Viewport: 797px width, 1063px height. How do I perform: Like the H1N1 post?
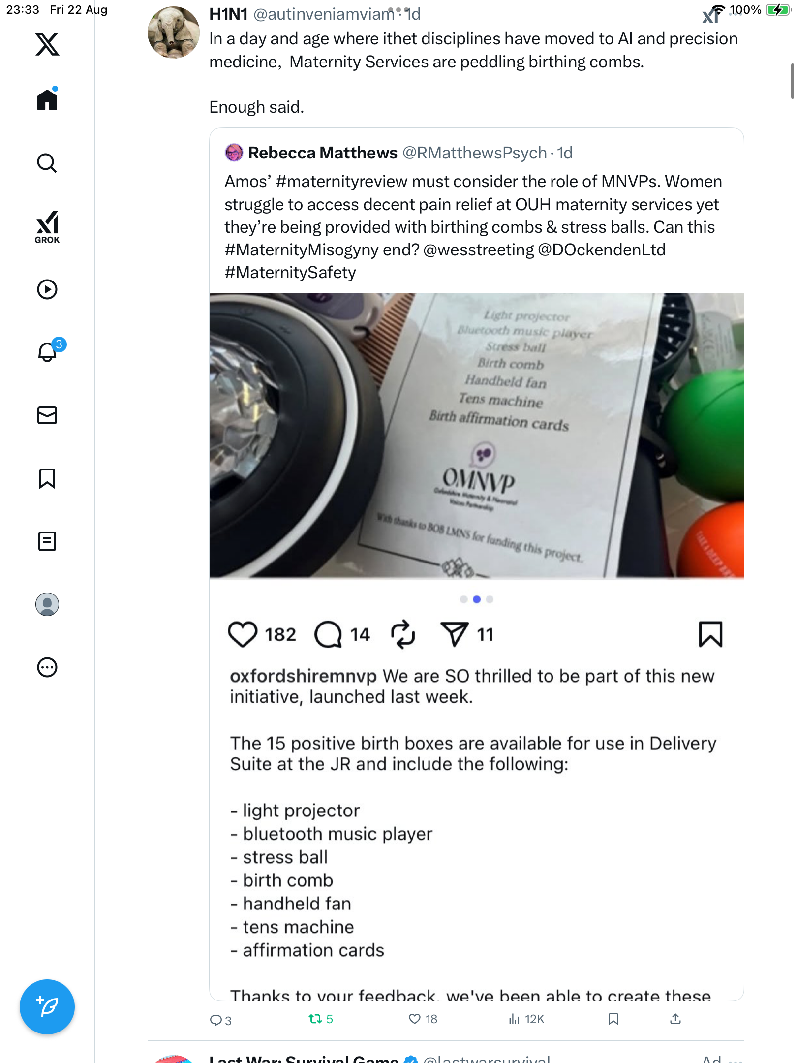pos(415,1019)
